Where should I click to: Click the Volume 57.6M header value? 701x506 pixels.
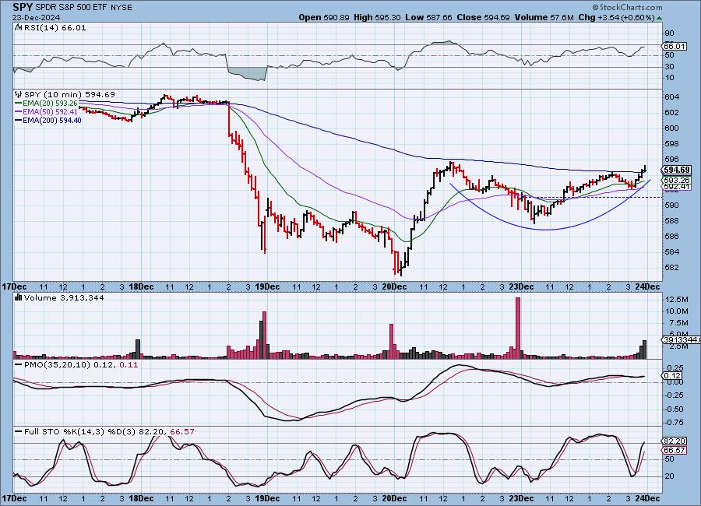544,17
